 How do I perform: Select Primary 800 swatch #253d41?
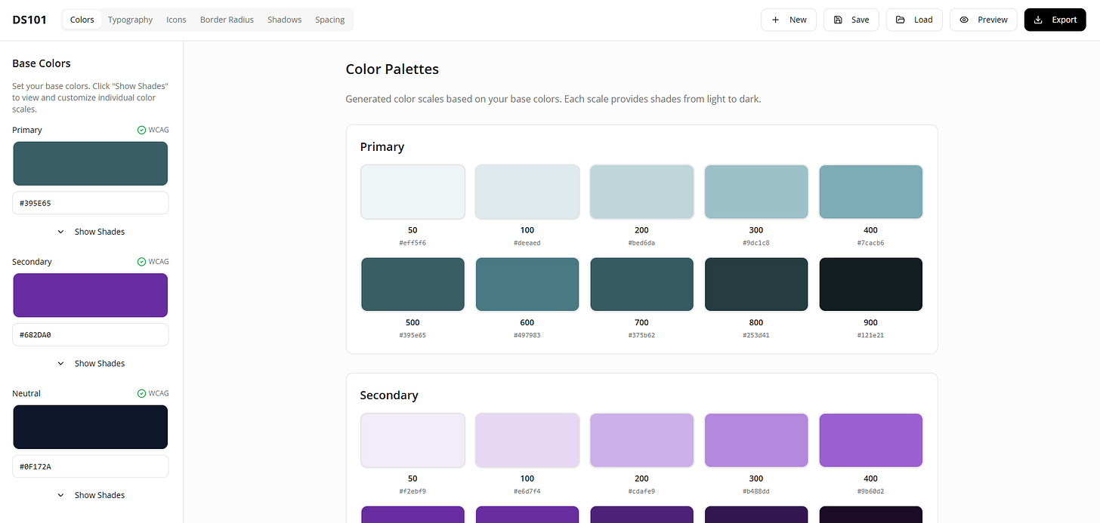point(756,285)
